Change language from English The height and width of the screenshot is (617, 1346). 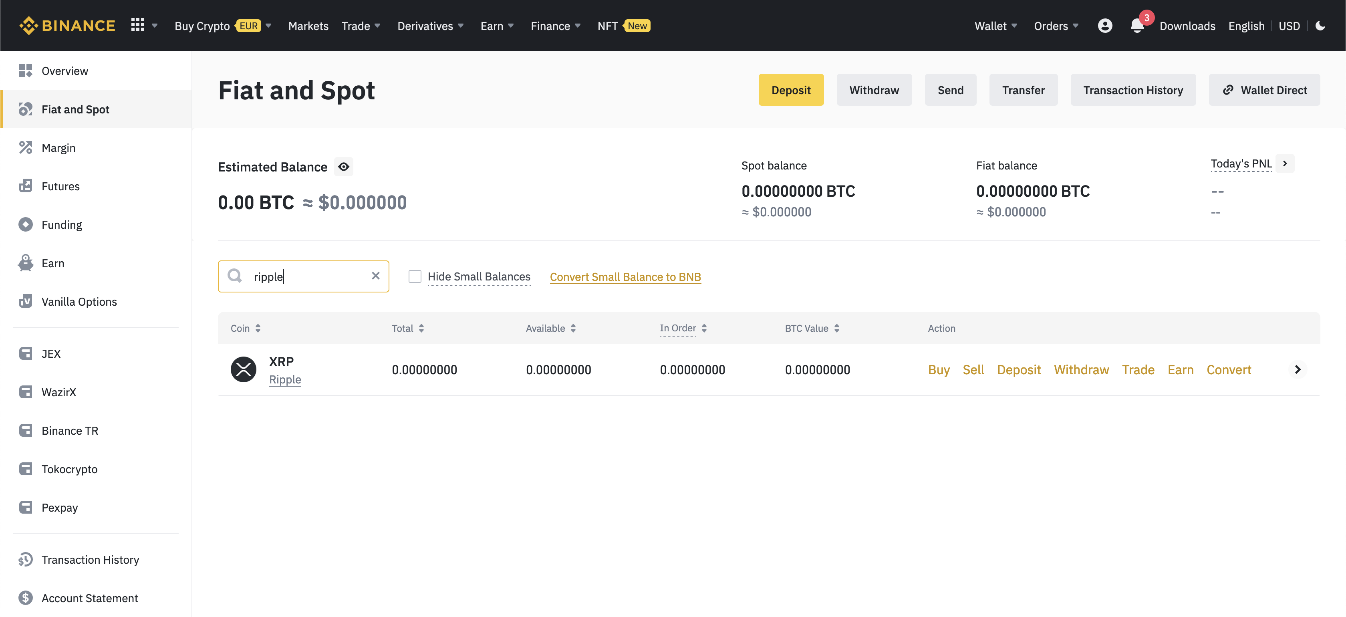[x=1246, y=26]
